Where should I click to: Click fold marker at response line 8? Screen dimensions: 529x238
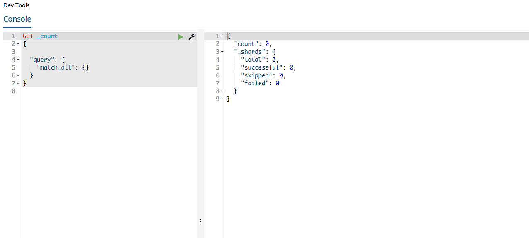click(222, 91)
